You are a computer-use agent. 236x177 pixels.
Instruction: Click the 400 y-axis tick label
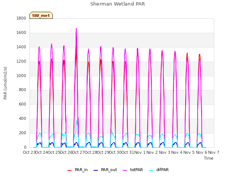click(22, 119)
